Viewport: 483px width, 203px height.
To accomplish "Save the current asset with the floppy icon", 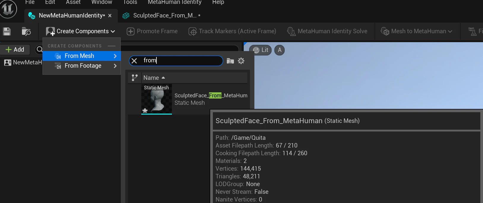I will 7,31.
